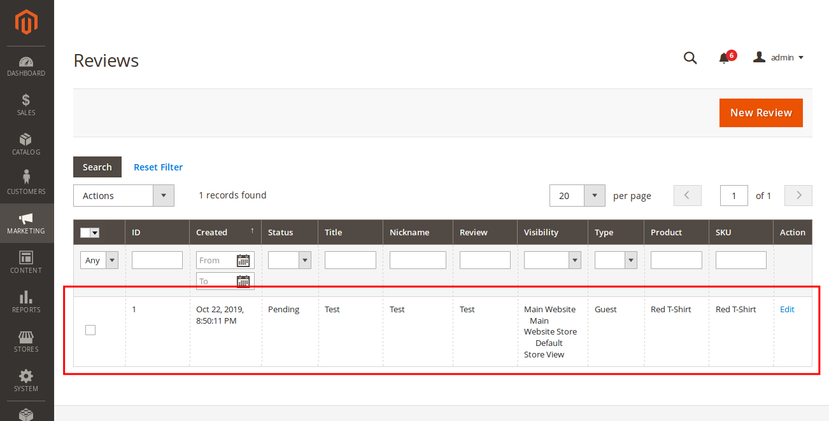The height and width of the screenshot is (421, 829).
Task: Open the admin account dropdown
Action: click(778, 57)
